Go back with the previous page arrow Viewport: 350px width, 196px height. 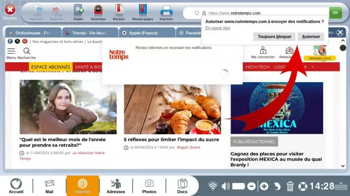coord(38,12)
